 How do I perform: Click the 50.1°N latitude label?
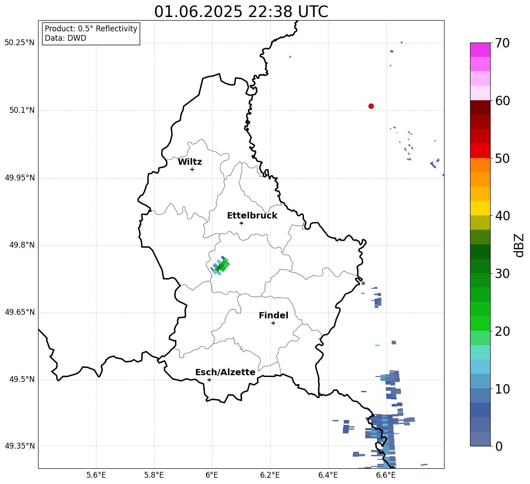[x=22, y=110]
